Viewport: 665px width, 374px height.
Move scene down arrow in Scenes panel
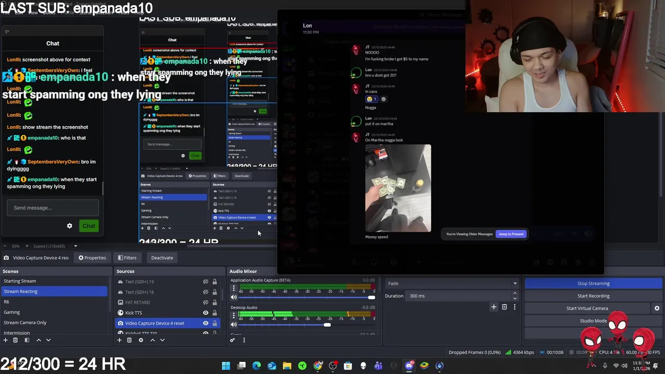48,340
